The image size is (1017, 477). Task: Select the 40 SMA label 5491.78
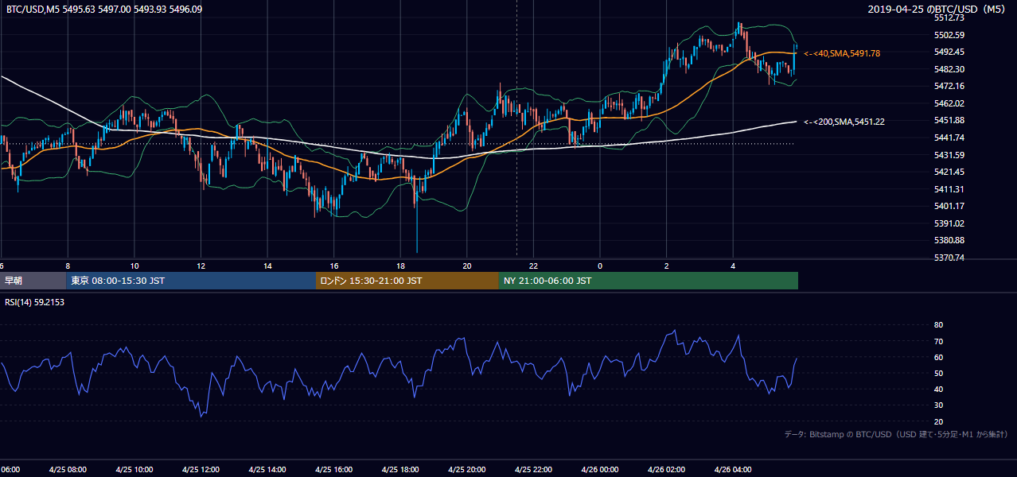tap(842, 53)
